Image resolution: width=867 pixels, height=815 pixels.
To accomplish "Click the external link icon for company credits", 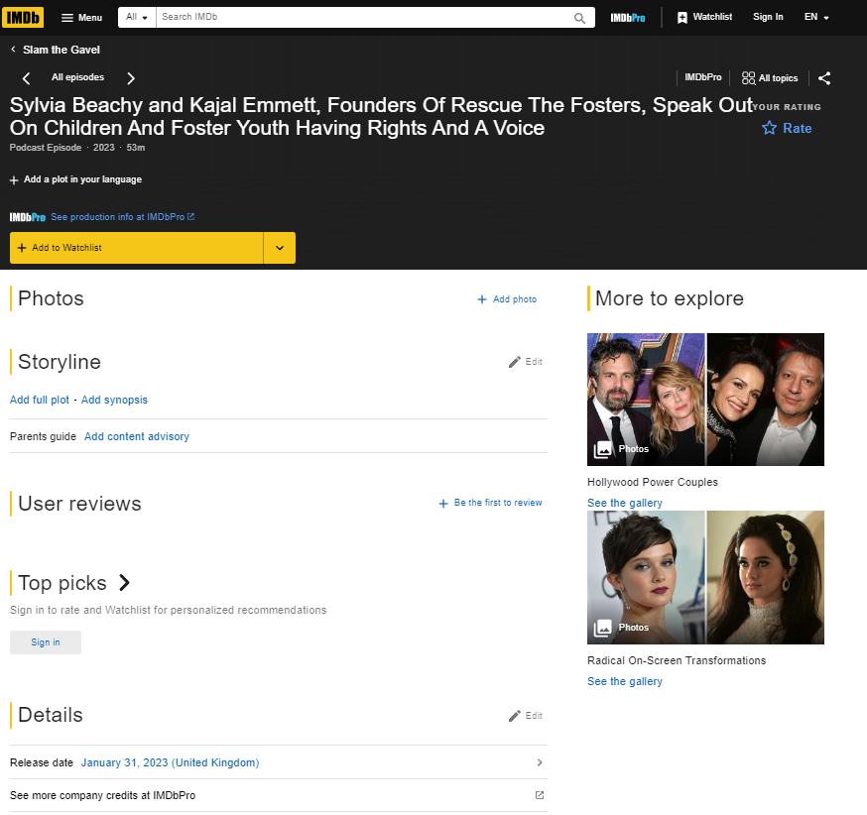I will 540,795.
